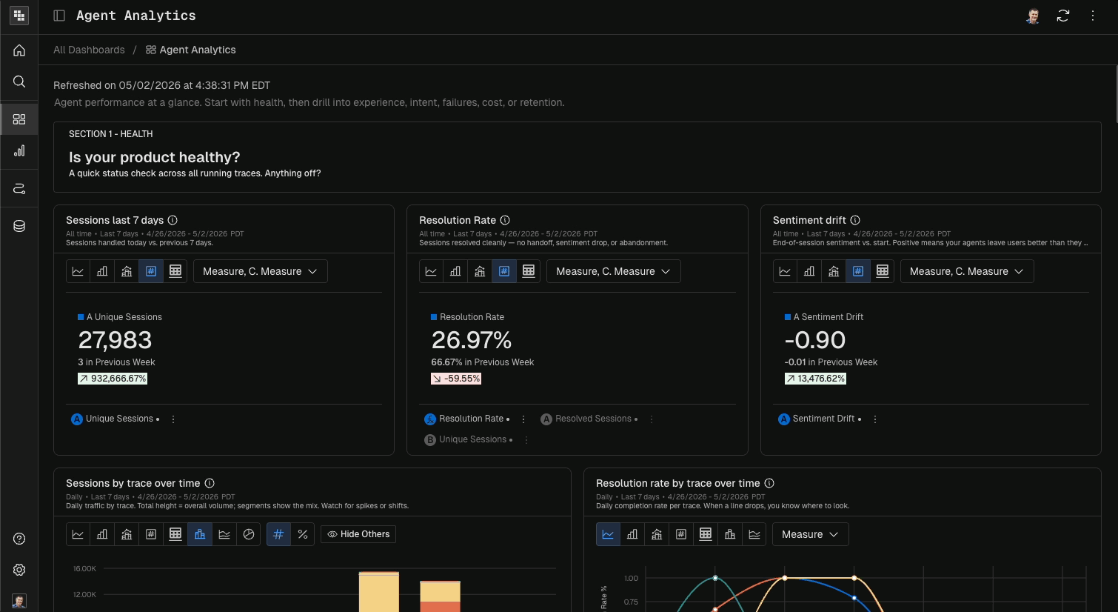Open the user avatar in the top bar
1118x612 pixels.
click(x=1034, y=16)
